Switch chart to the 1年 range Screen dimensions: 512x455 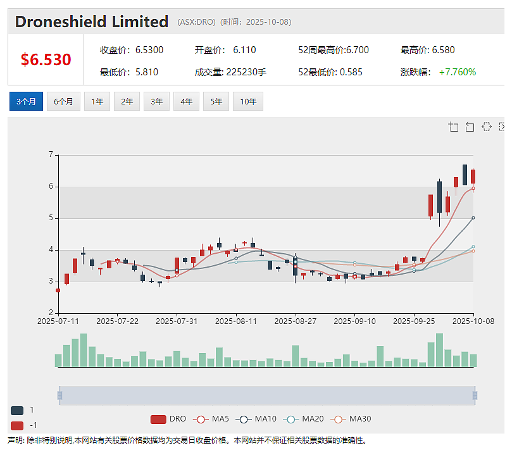97,101
